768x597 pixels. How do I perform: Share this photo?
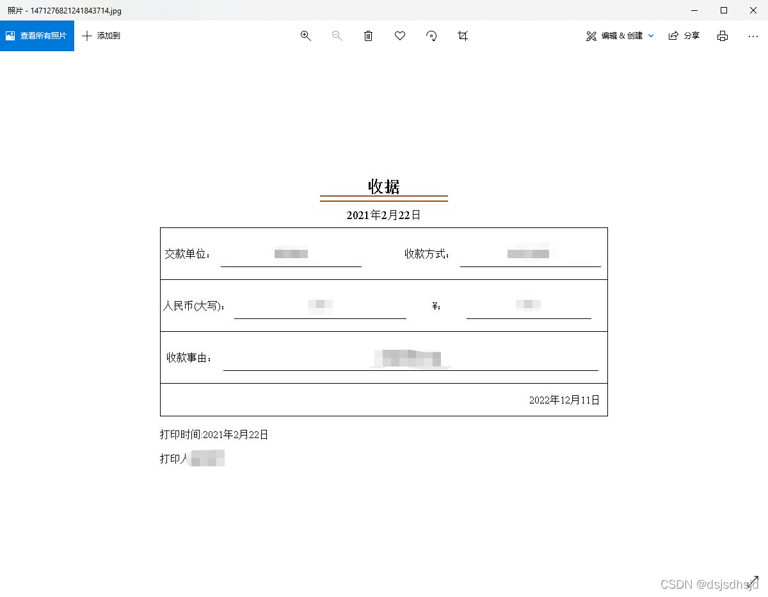point(684,36)
